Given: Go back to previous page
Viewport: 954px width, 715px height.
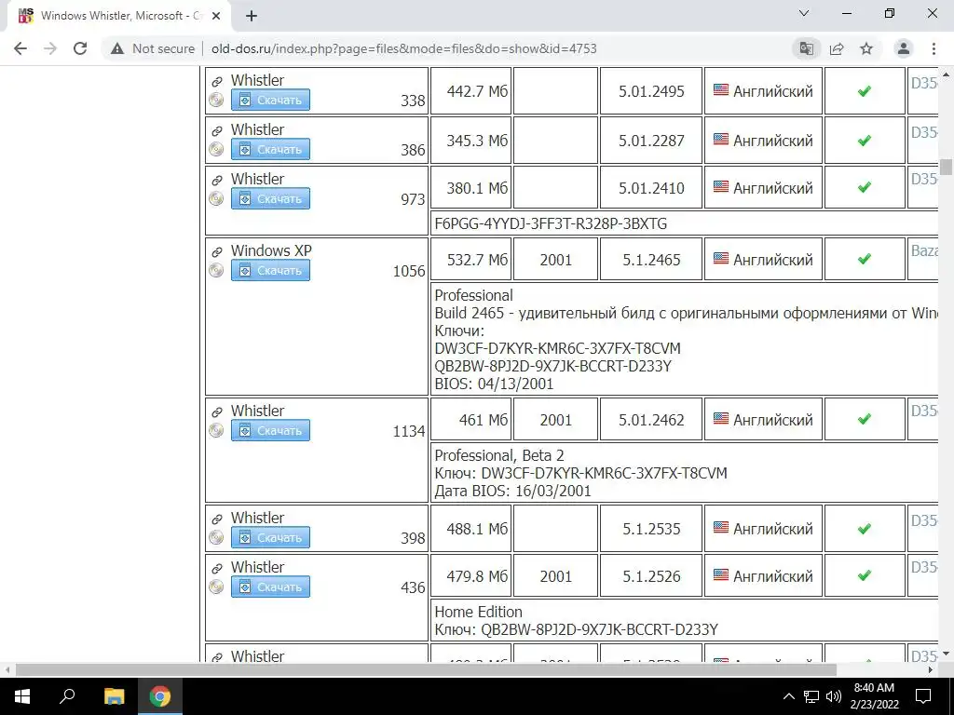Looking at the screenshot, I should (20, 48).
